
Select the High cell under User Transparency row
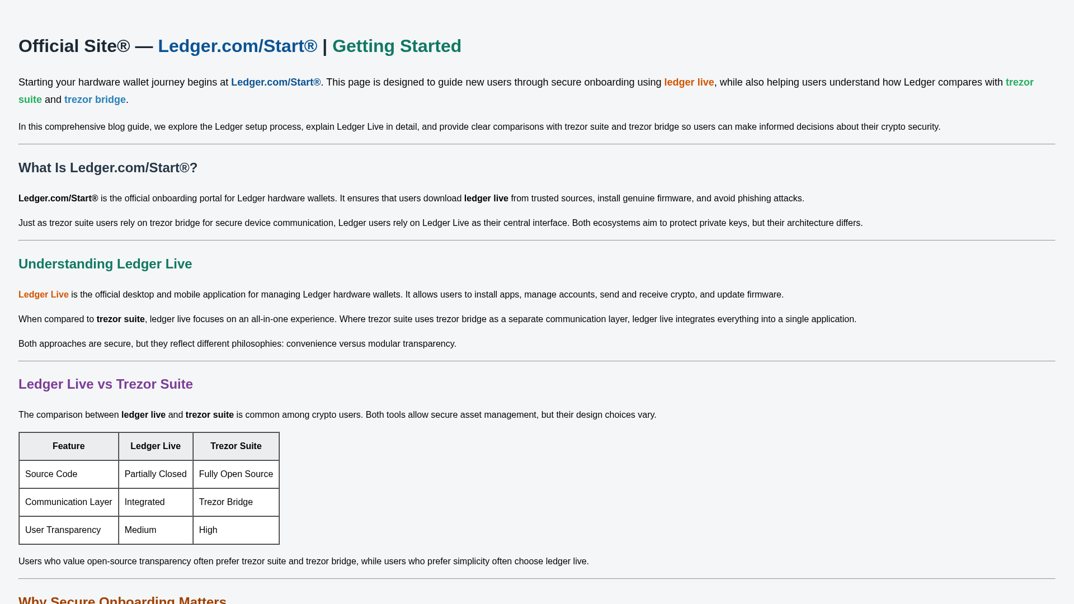[208, 530]
